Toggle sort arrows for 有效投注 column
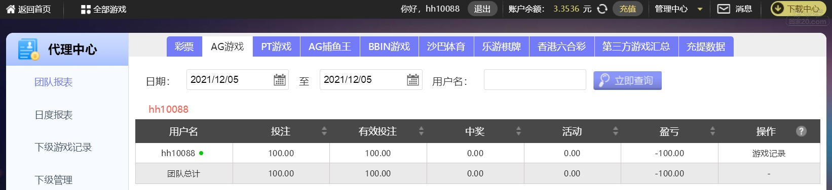The image size is (832, 190). (421, 131)
